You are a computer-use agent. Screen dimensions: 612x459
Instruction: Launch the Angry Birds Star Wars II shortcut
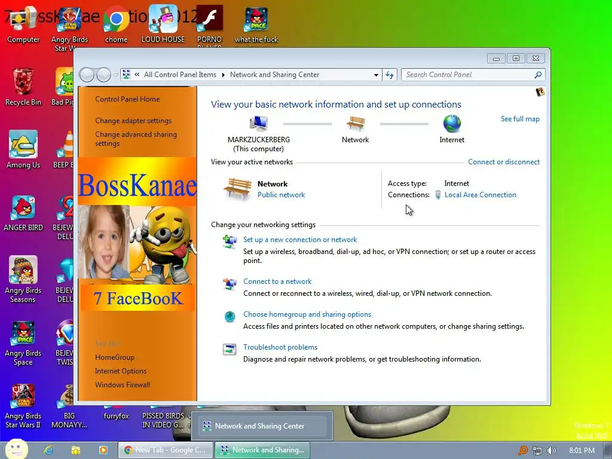(x=23, y=406)
